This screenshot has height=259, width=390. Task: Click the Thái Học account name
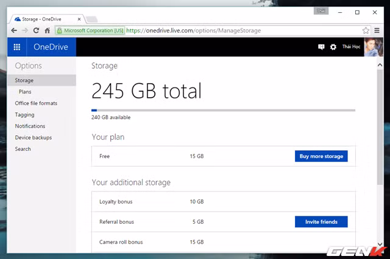click(x=351, y=47)
